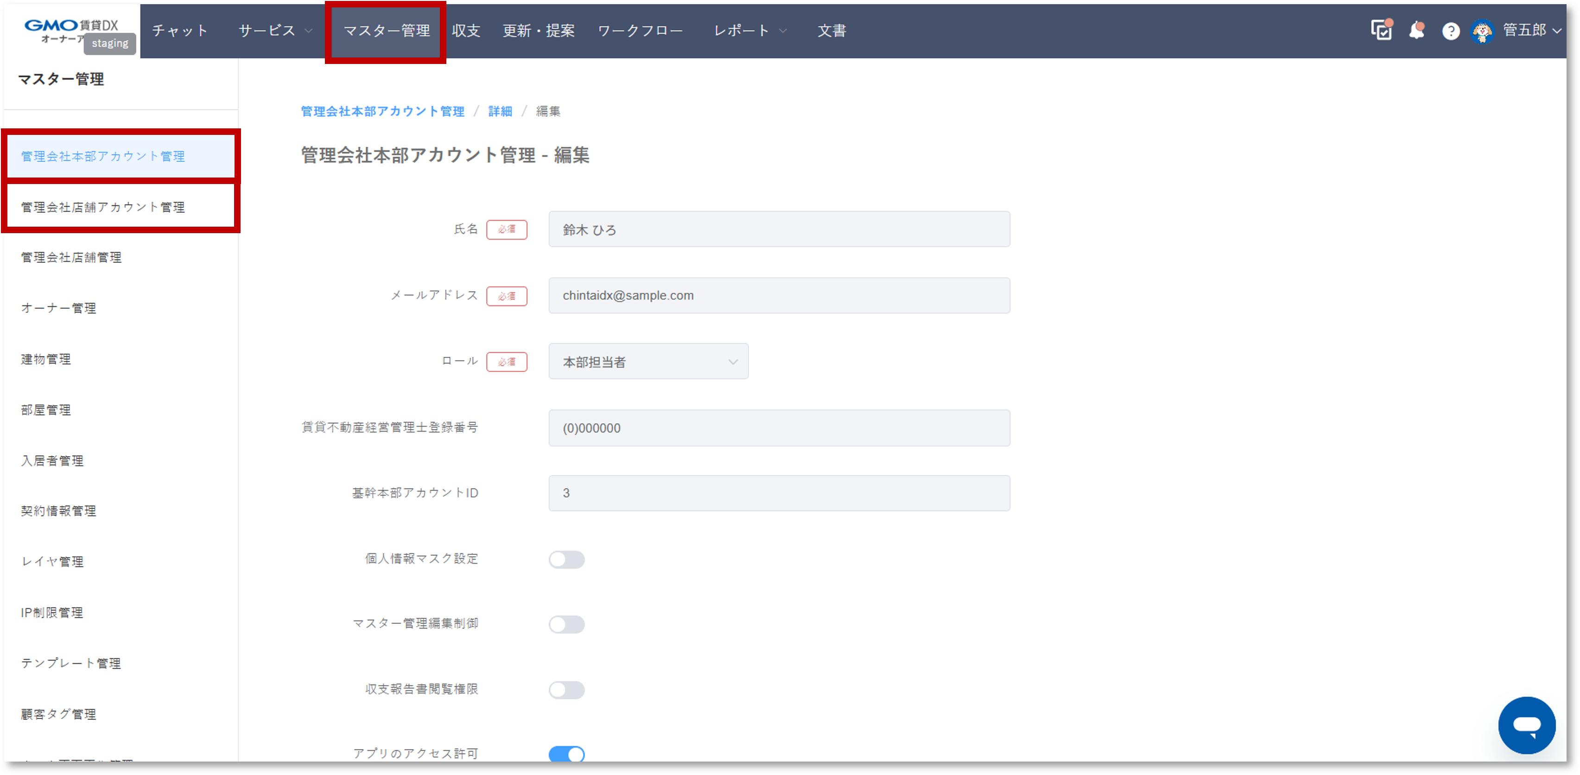Open the task checklist icon in header
This screenshot has width=1580, height=775.
[x=1381, y=30]
